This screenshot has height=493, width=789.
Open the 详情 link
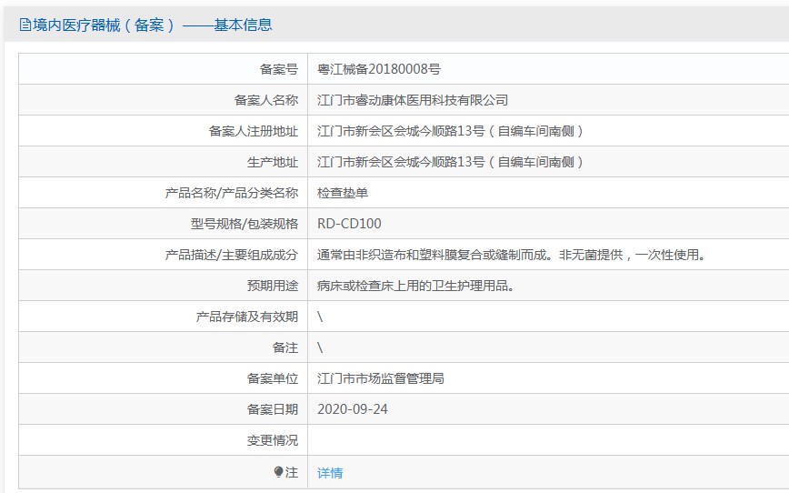(x=330, y=473)
